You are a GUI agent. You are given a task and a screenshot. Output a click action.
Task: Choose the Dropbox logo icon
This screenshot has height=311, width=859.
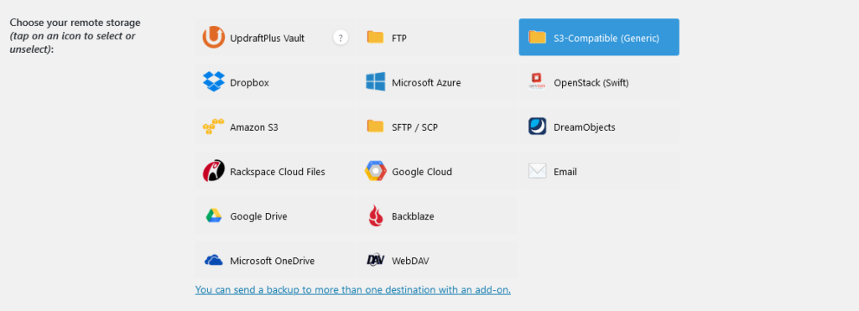click(x=214, y=81)
